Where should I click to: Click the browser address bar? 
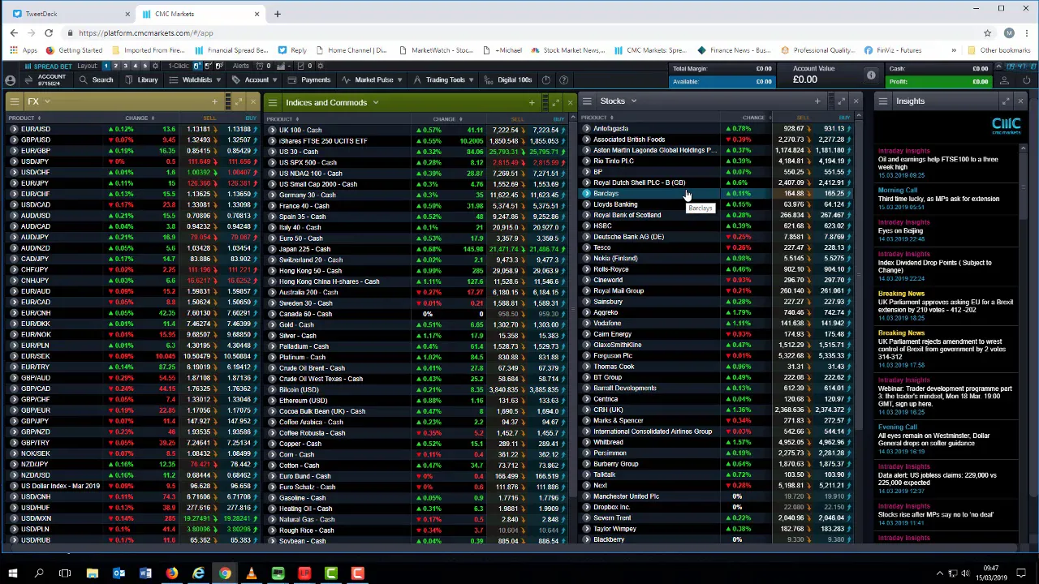pos(519,33)
